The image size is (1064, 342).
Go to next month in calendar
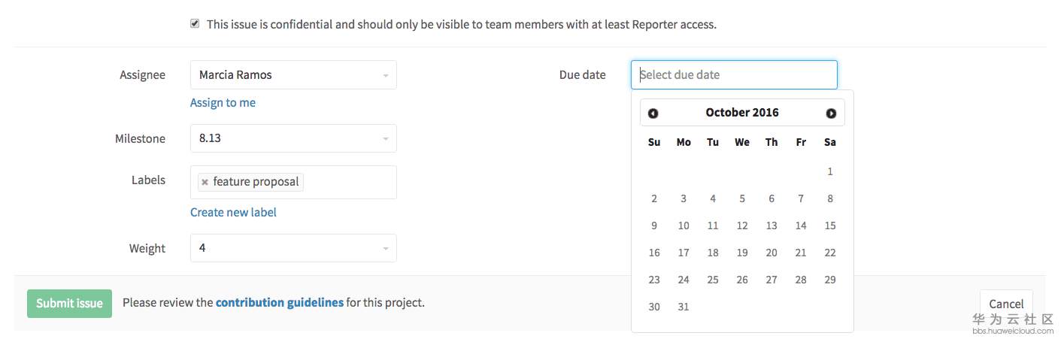coord(831,113)
